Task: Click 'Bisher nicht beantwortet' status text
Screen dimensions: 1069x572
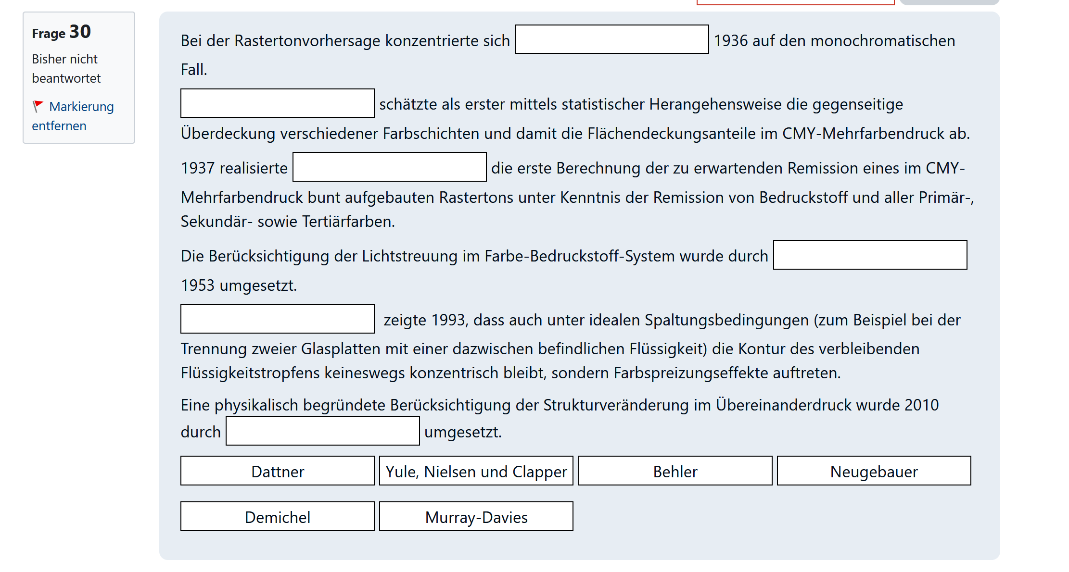Action: pos(66,68)
